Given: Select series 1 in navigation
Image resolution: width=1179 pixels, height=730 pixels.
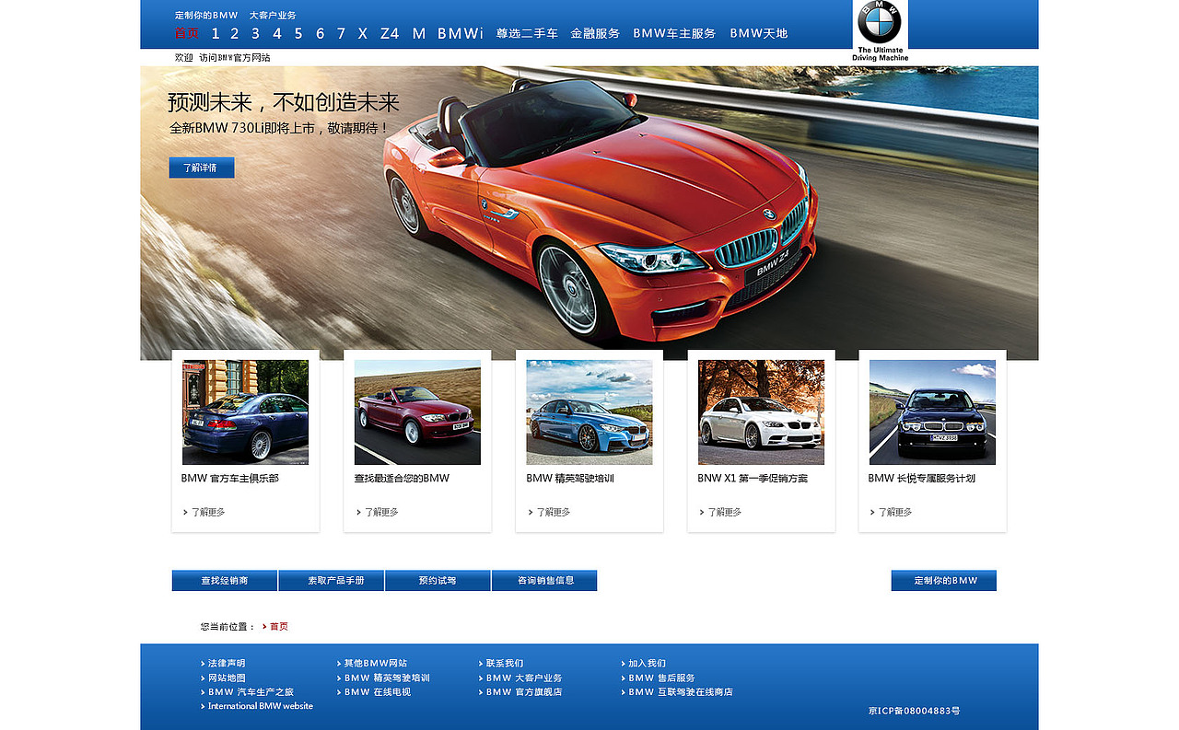Looking at the screenshot, I should click(216, 33).
